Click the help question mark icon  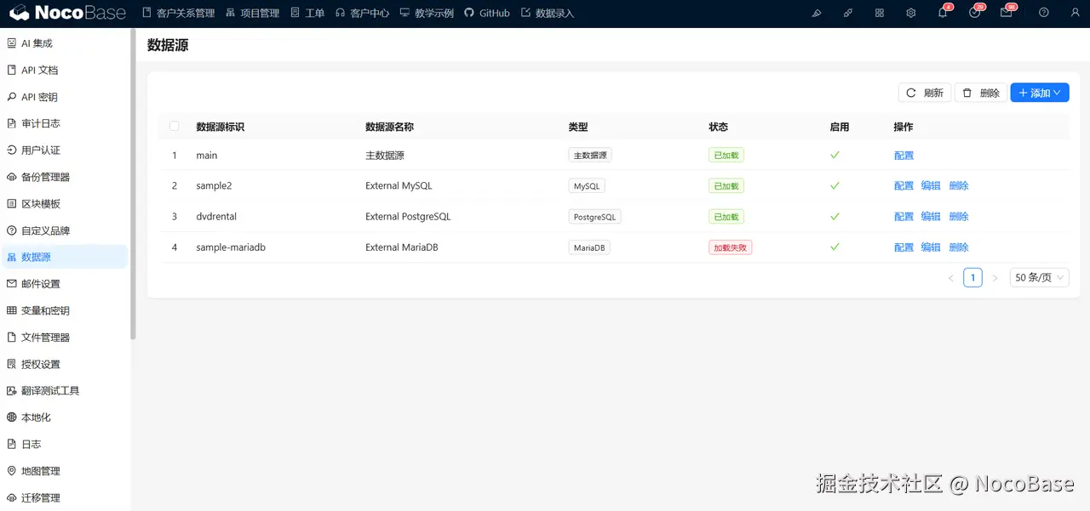point(1044,13)
